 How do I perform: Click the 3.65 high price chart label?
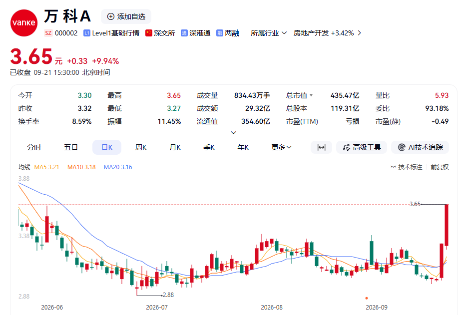coord(415,204)
